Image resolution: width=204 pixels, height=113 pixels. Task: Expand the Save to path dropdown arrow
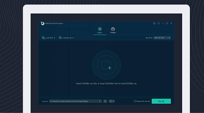click(100, 101)
